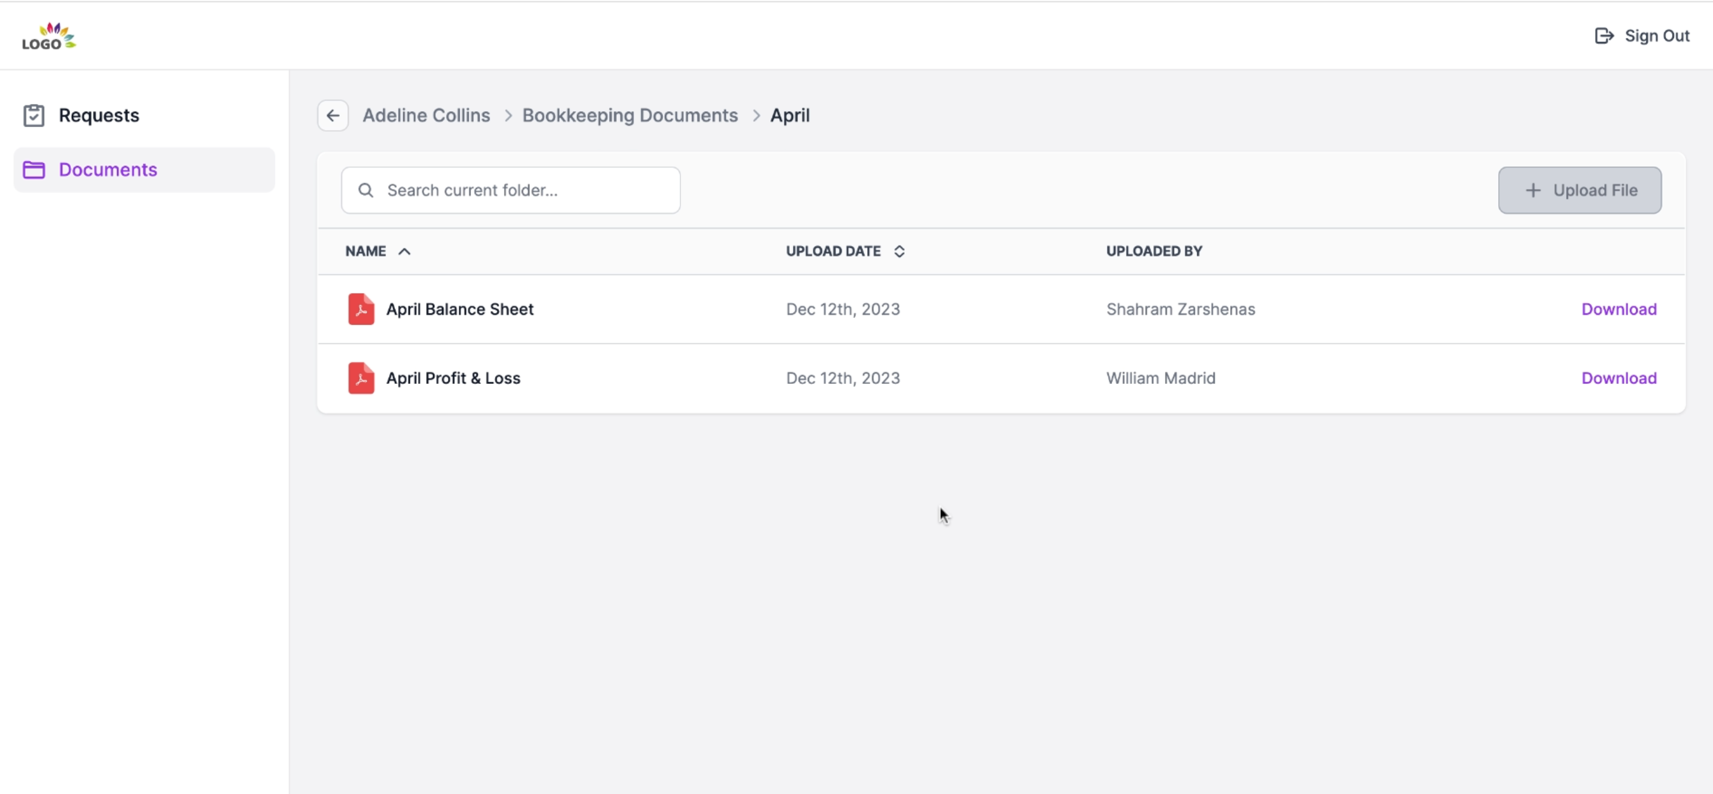Click uploader Shahram Zarshenas

click(x=1180, y=310)
